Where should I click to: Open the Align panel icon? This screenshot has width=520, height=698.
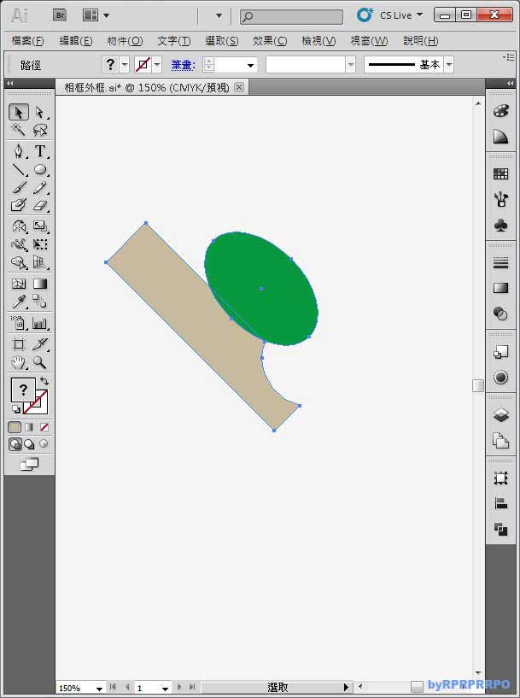[500, 503]
